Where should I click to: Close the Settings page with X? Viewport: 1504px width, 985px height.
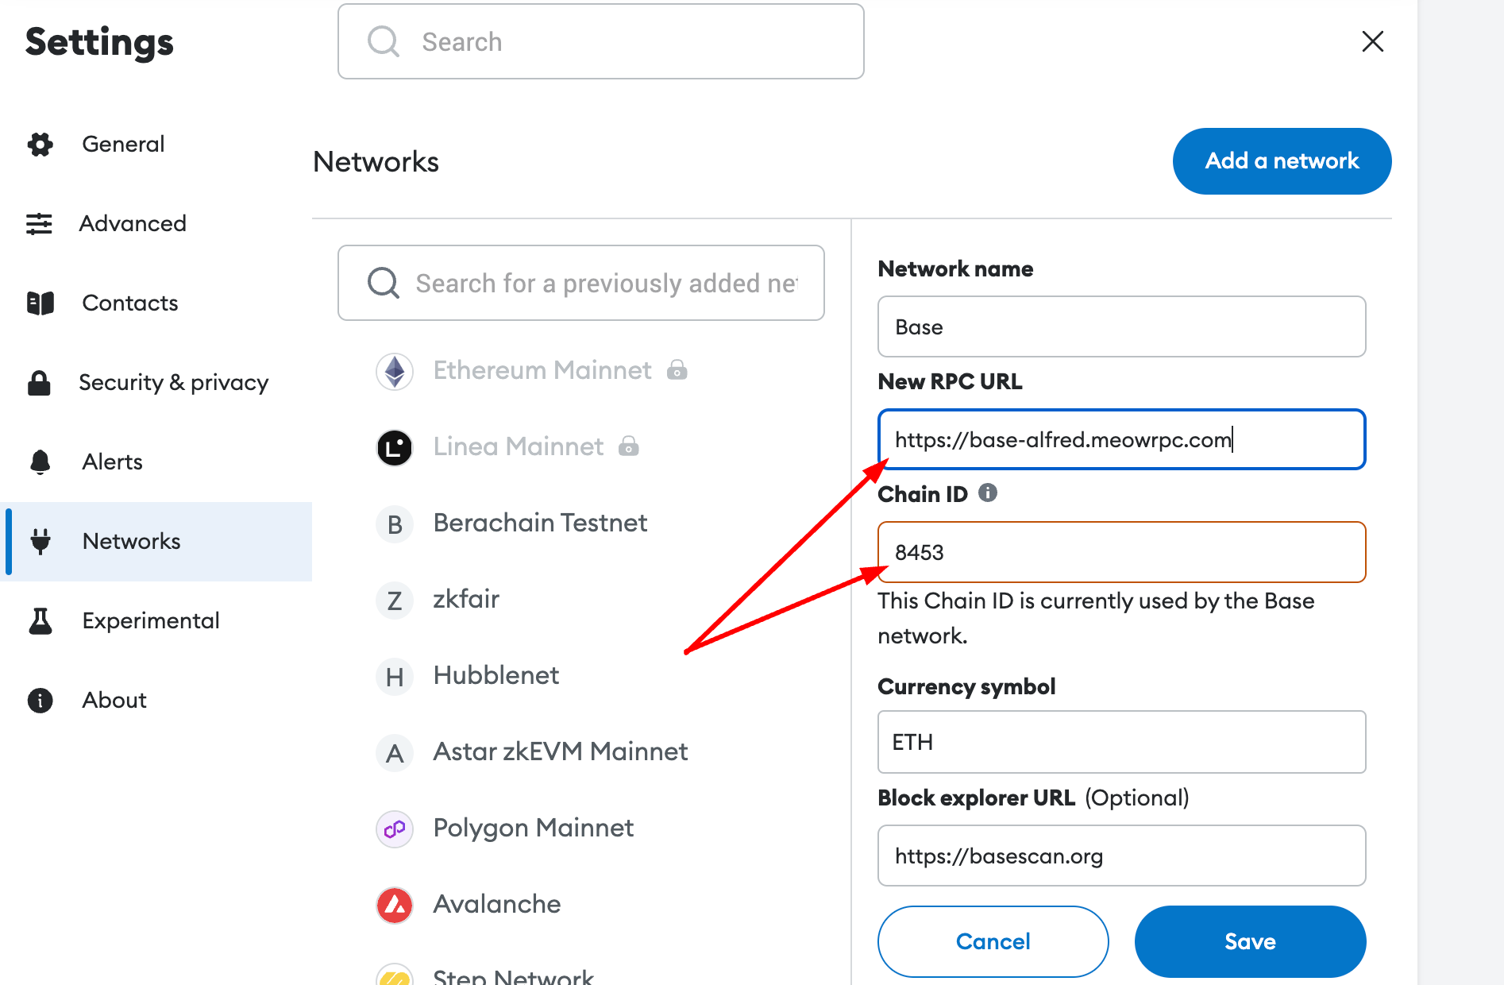coord(1372,41)
